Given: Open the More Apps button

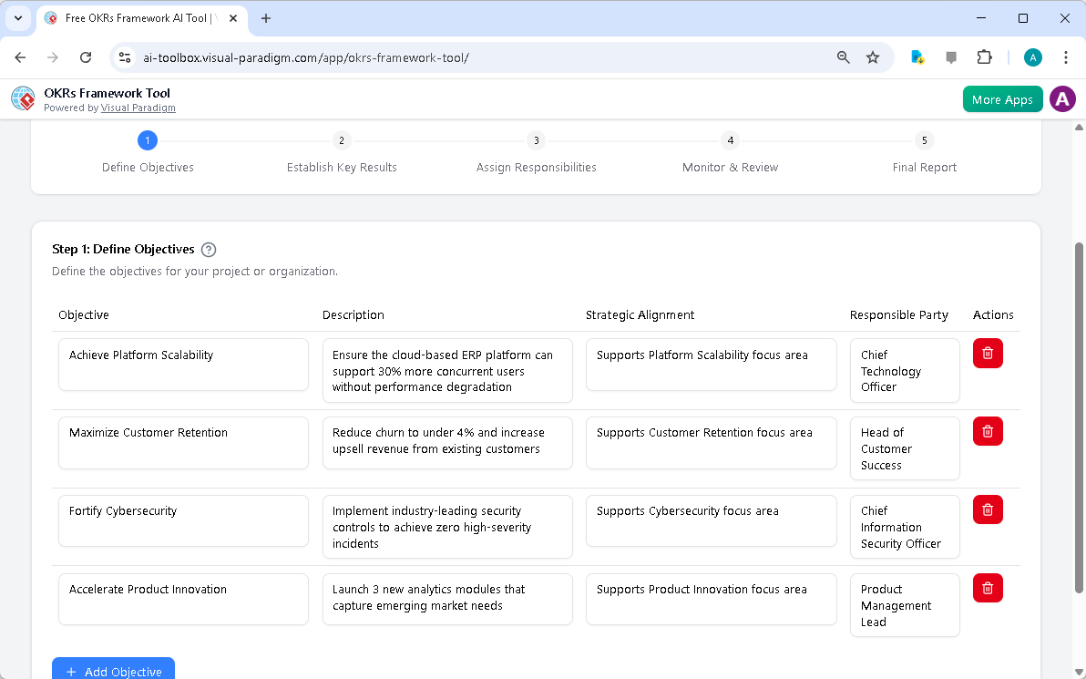Looking at the screenshot, I should coord(1002,98).
